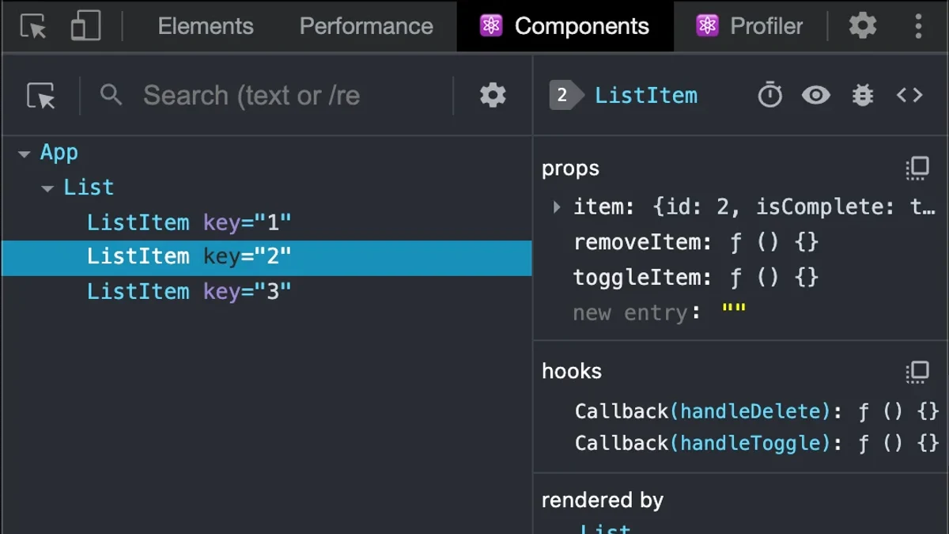Toggle the device toolbar icon
This screenshot has width=949, height=534.
click(x=85, y=26)
